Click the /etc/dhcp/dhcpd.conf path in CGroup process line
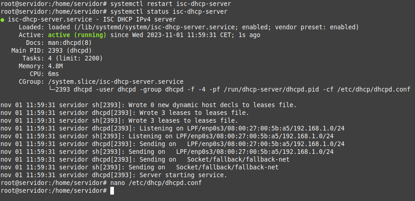 click(x=374, y=89)
